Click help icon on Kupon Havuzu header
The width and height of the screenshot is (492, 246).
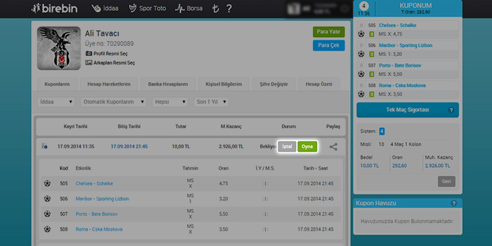click(x=453, y=204)
